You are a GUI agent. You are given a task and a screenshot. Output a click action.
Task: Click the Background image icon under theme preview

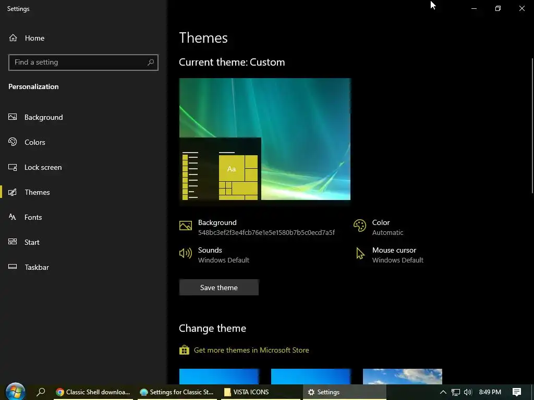186,226
